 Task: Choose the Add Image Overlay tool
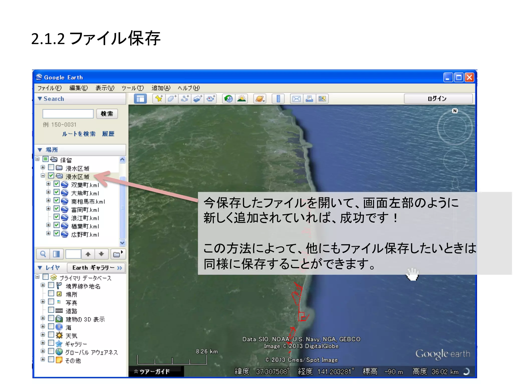198,99
